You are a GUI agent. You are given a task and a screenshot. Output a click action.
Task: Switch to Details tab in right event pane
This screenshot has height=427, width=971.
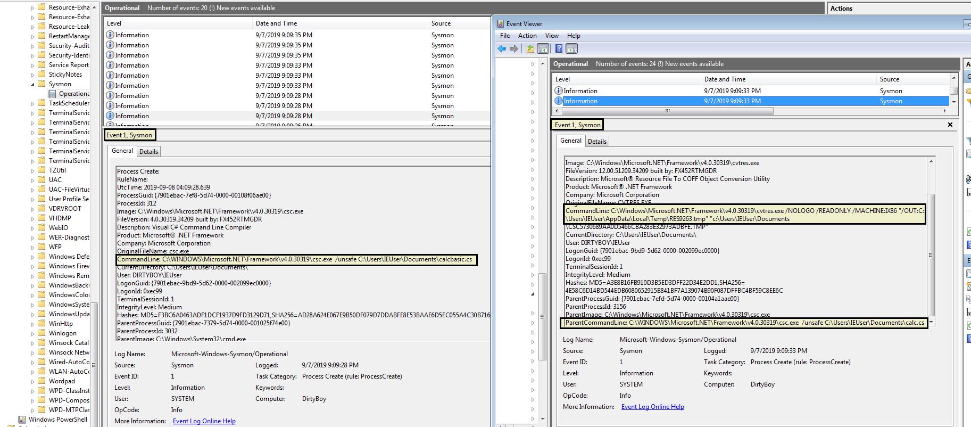pyautogui.click(x=597, y=142)
